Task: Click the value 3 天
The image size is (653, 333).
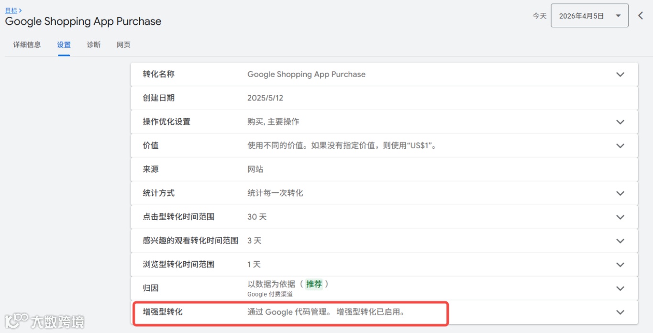Action: coord(255,241)
